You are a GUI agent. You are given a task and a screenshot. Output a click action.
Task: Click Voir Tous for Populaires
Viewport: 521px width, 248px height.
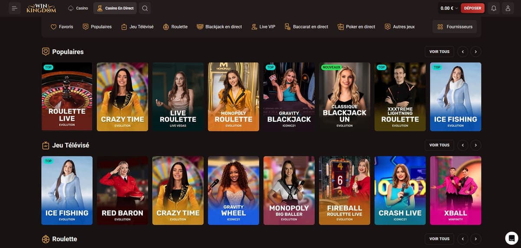coord(439,52)
